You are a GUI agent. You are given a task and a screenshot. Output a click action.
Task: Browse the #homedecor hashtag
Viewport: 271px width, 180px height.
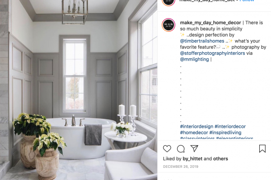coord(194,133)
